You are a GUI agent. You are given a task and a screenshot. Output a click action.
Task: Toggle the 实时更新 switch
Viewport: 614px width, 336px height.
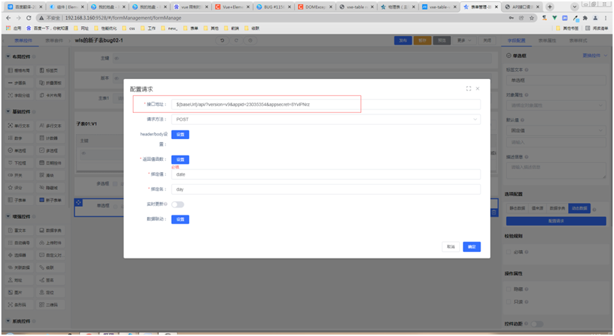tap(177, 204)
